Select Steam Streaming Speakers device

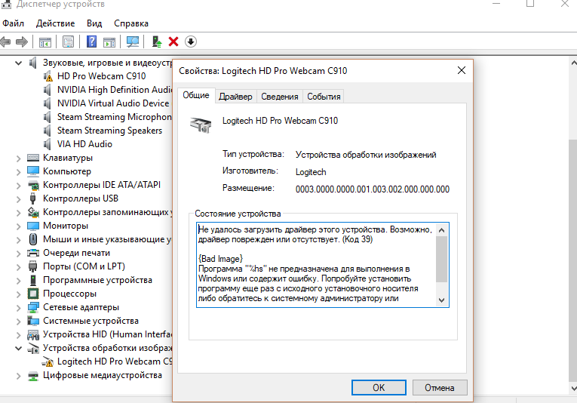pyautogui.click(x=109, y=131)
